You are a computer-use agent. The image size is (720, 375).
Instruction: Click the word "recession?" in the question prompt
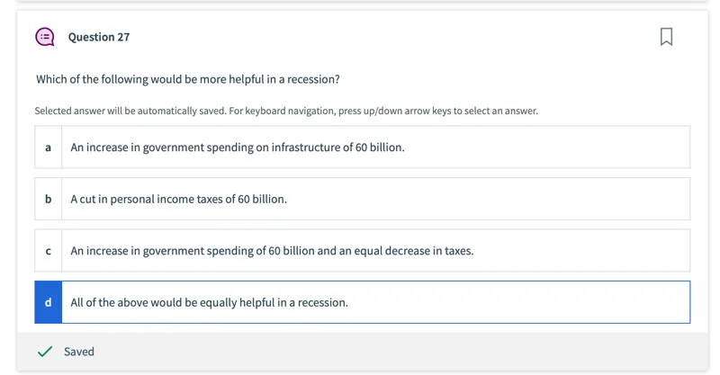(313, 79)
